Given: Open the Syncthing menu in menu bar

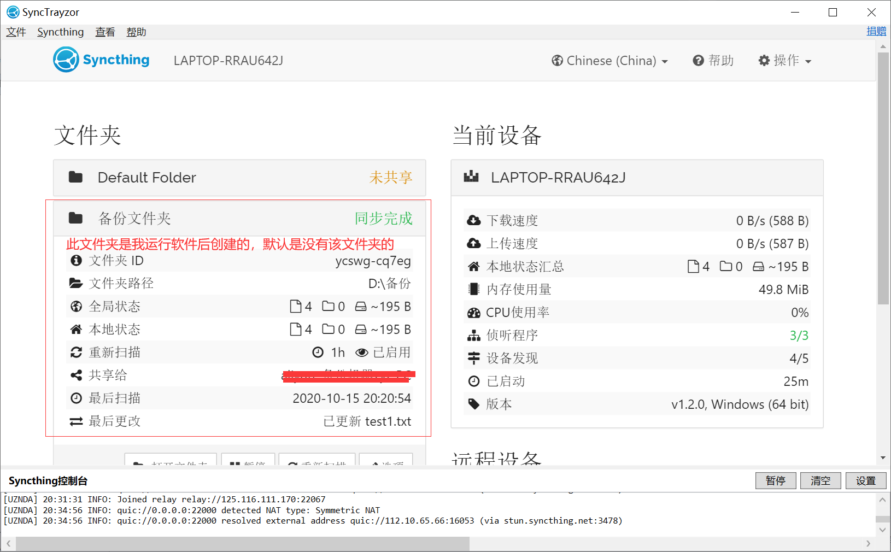Looking at the screenshot, I should point(61,32).
